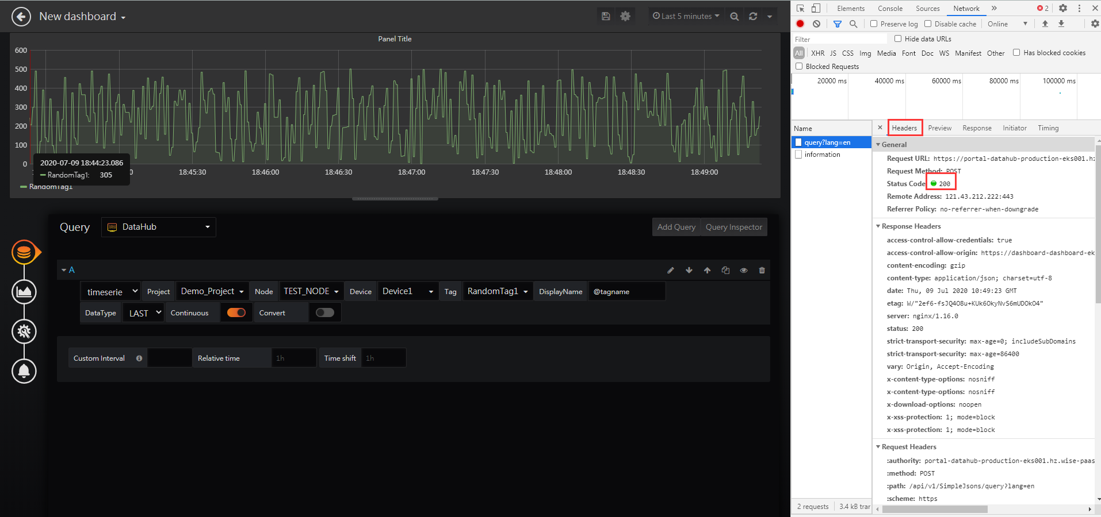Switch to the Response tab
The image size is (1101, 517).
(x=977, y=128)
